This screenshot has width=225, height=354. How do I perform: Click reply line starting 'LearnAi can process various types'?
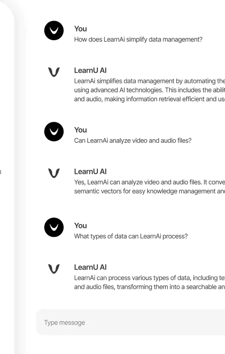150,278
